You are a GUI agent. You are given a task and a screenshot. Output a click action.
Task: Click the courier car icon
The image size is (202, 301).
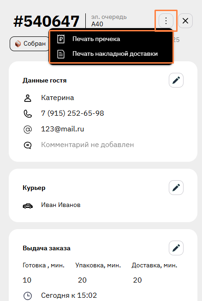tap(28, 206)
